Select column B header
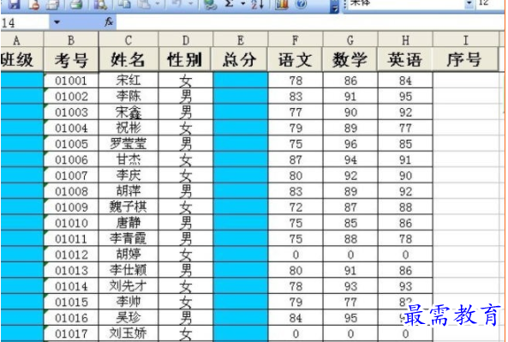 point(71,40)
